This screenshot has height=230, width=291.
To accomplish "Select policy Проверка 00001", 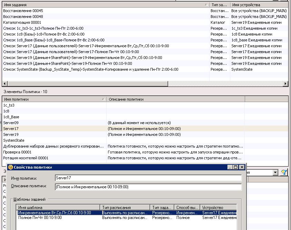I will (x=17, y=152).
